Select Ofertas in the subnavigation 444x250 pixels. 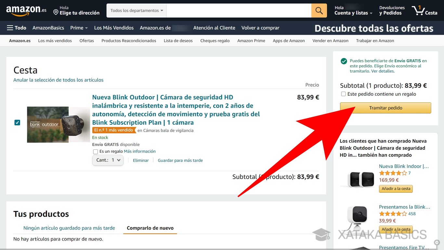[x=87, y=41]
